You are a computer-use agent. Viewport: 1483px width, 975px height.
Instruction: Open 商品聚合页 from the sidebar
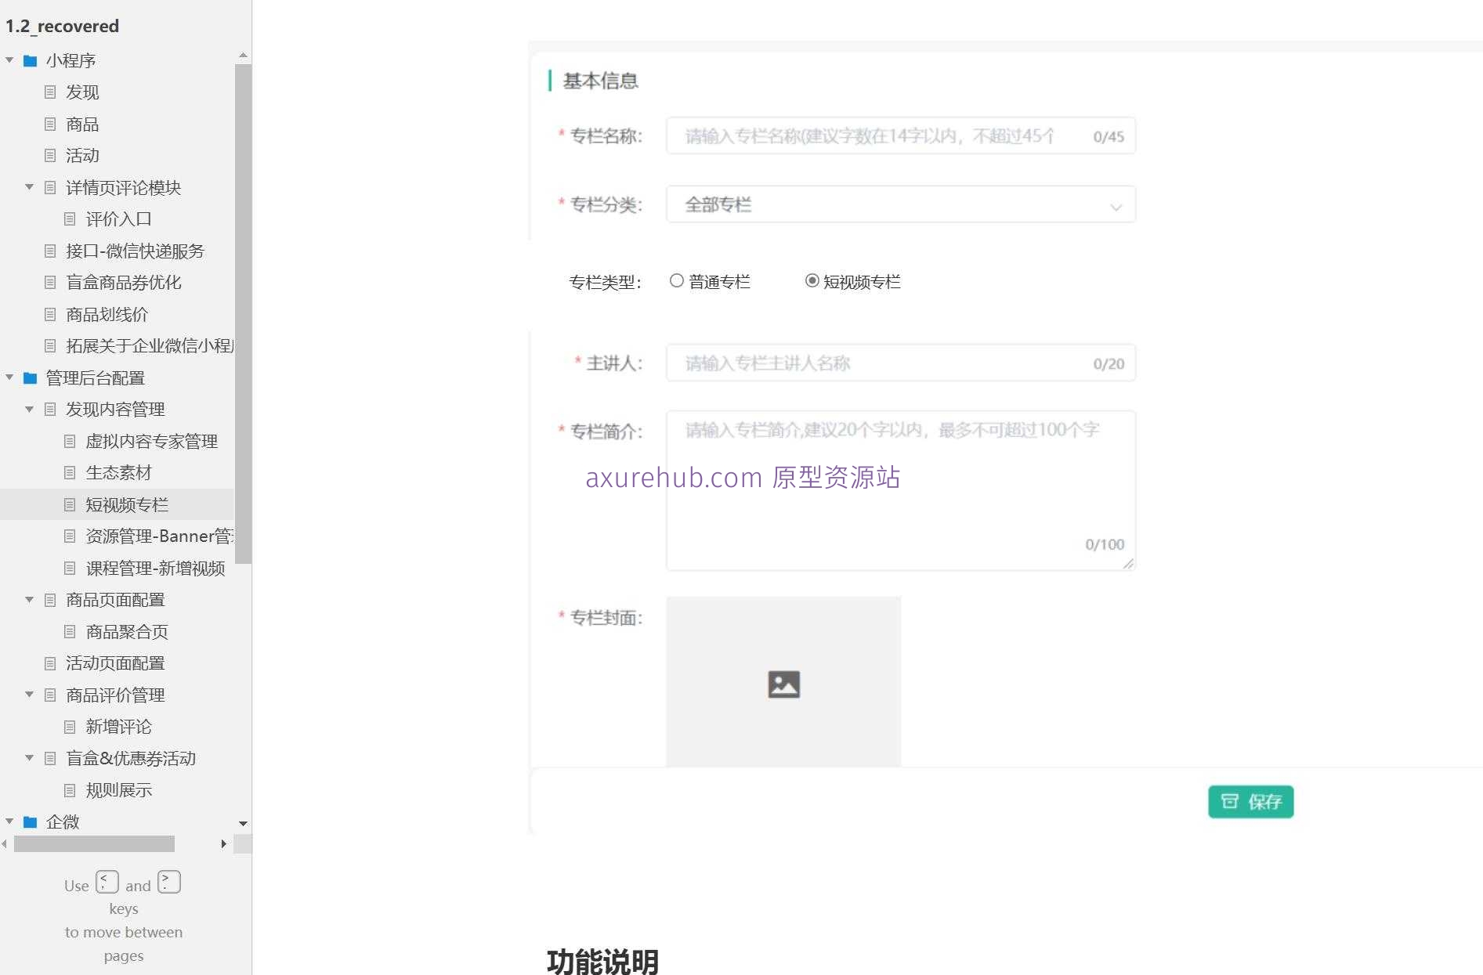tap(126, 631)
